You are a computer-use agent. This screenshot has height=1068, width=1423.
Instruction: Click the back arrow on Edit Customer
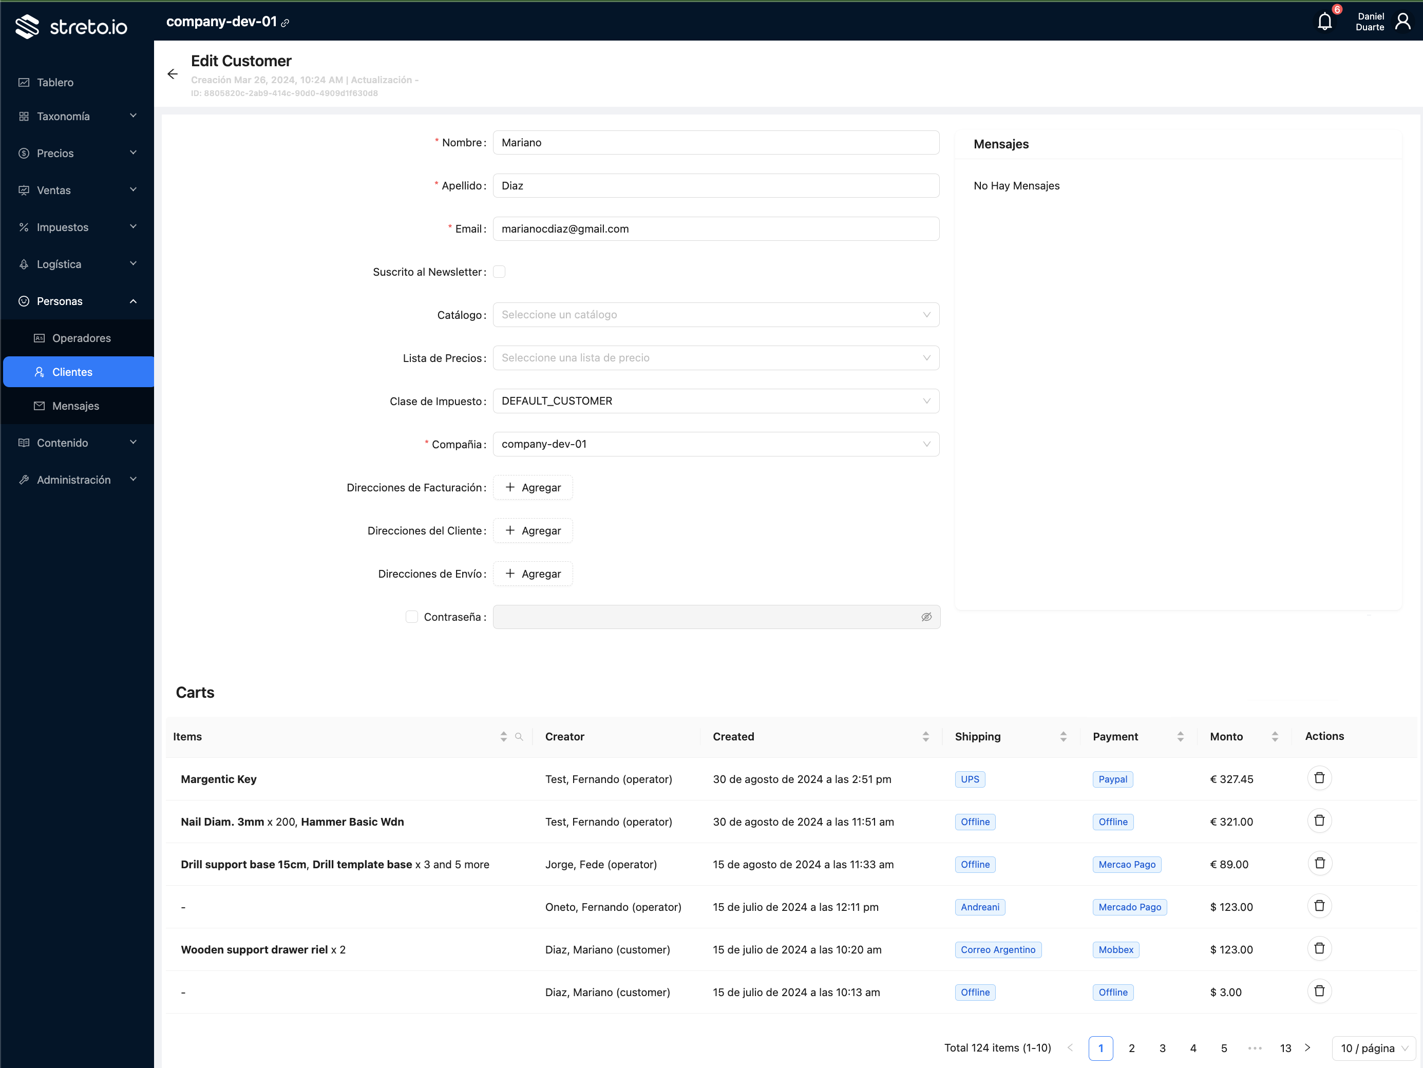click(x=173, y=74)
